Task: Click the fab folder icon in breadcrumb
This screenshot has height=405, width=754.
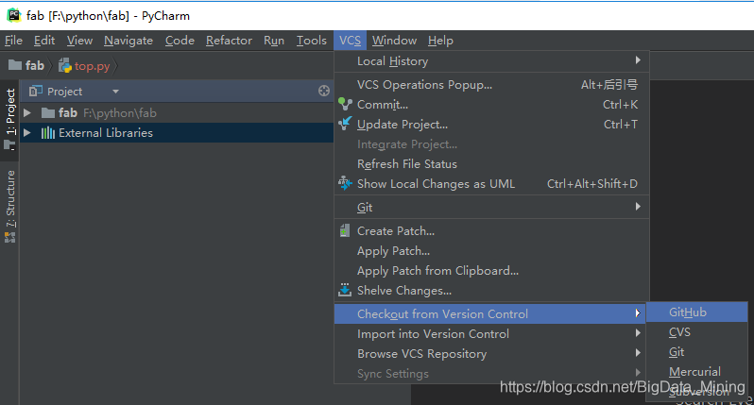Action: pos(15,65)
